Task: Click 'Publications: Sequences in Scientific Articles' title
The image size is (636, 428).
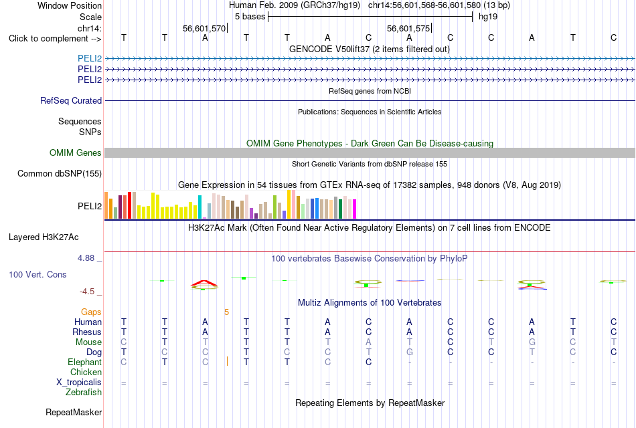Action: point(370,112)
